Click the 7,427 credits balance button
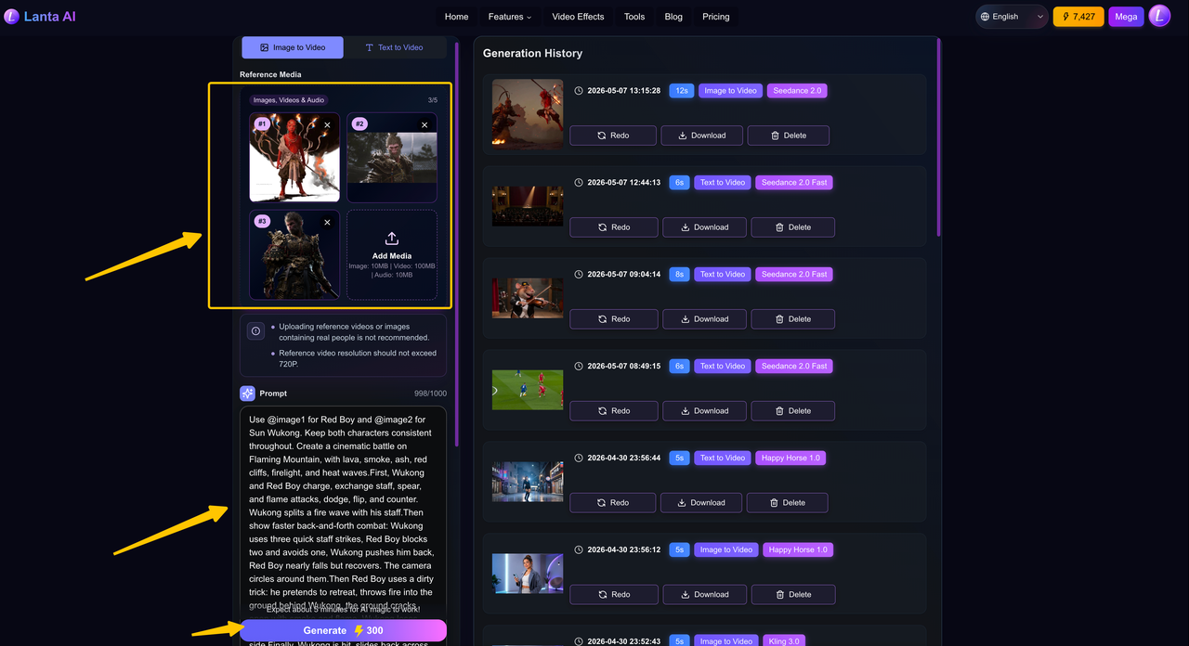 [x=1078, y=17]
